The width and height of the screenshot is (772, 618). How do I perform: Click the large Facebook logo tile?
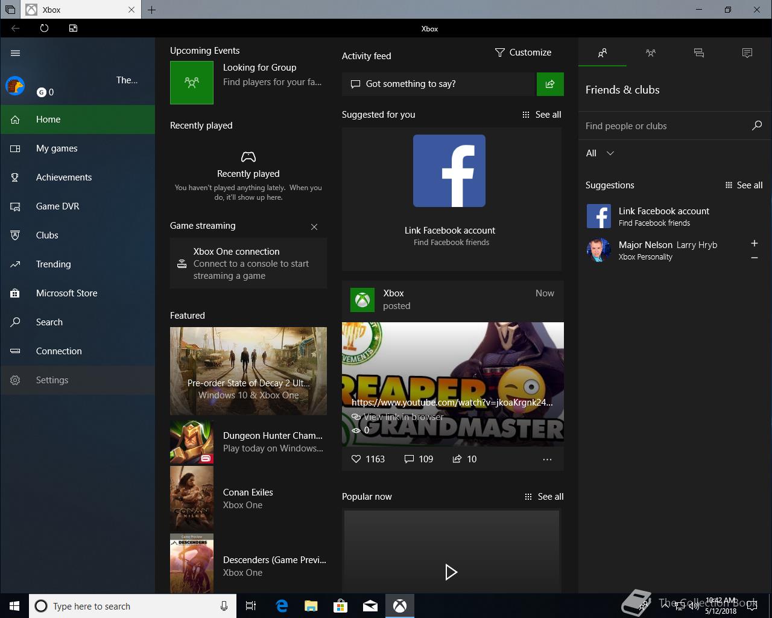(449, 171)
